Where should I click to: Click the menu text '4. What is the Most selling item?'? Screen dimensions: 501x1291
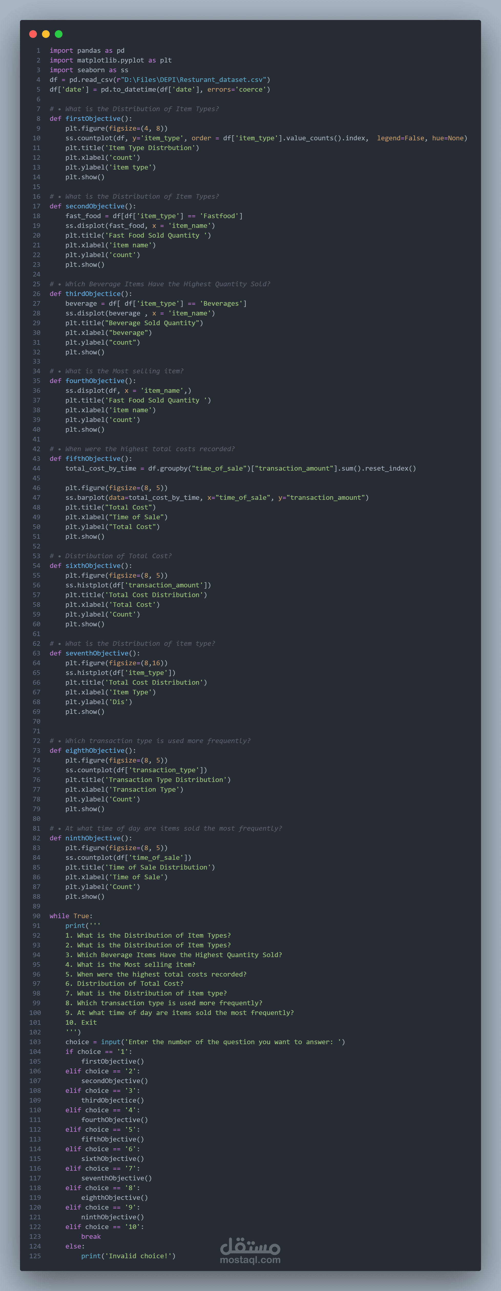tap(130, 965)
